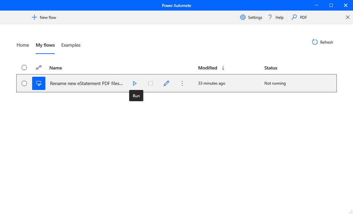The image size is (353, 214).
Task: Click the Not running status text
Action: (x=275, y=83)
